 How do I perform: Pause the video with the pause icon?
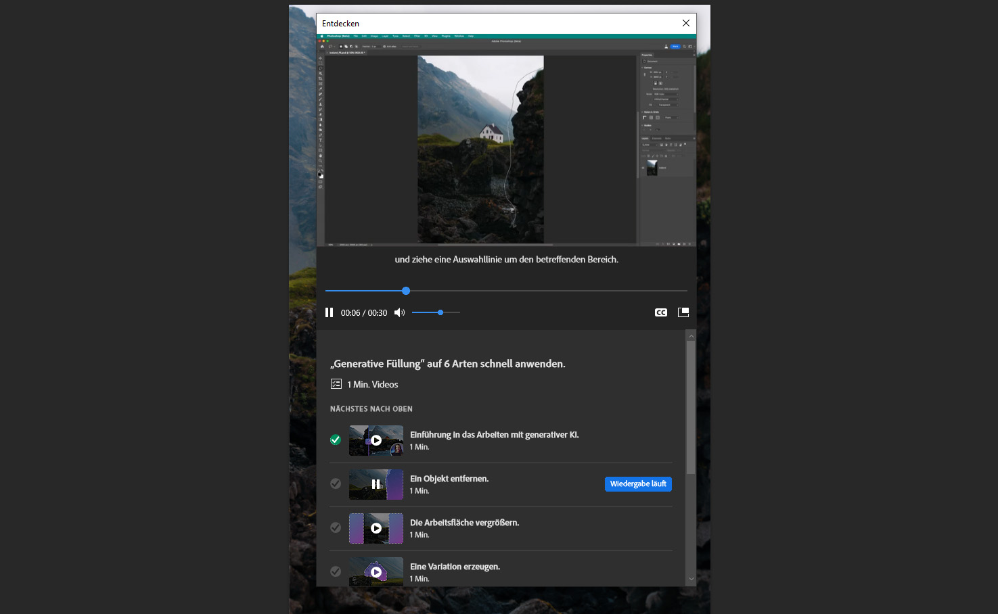pos(330,312)
